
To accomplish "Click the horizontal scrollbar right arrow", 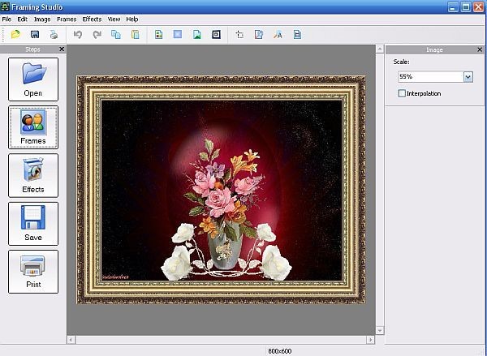I will (x=370, y=340).
